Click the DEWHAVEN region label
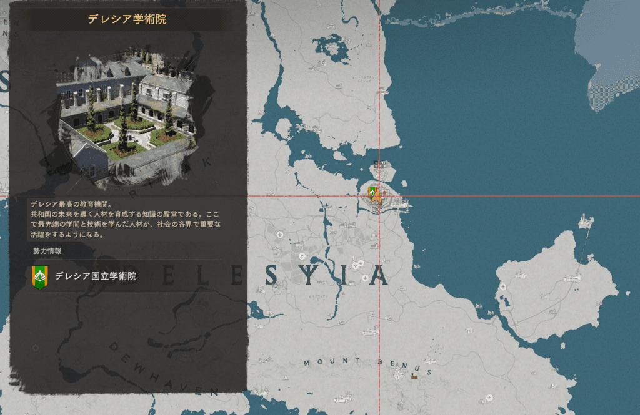The width and height of the screenshot is (640, 415). coord(162,370)
